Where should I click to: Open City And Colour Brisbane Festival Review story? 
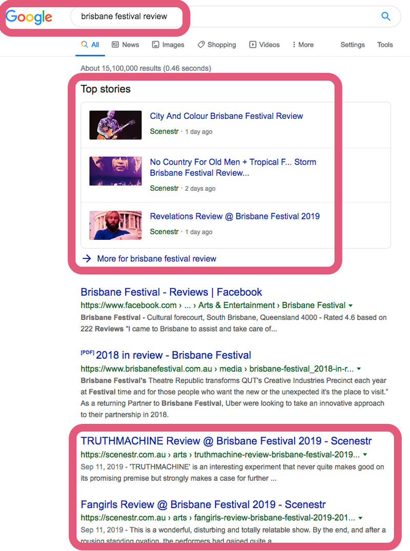(226, 116)
